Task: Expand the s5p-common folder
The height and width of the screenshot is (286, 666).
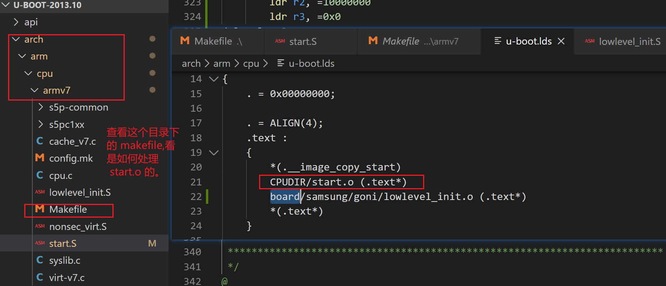Action: click(40, 107)
